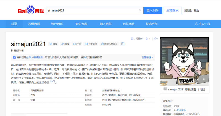Screen dimensions: 221x116
Task: Click the 加密货币科普博主 tag value
Action: tap(111, 91)
